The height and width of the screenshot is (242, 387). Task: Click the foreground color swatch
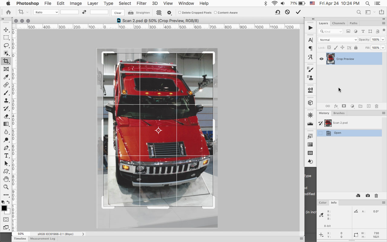tap(4, 208)
